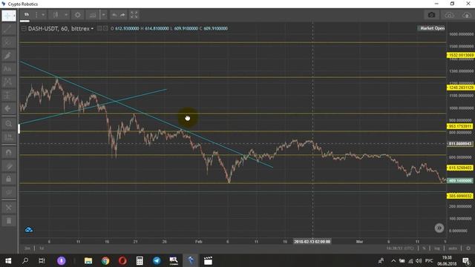Undo the last chart action
Screen dimensions: 475x267
pos(114,15)
